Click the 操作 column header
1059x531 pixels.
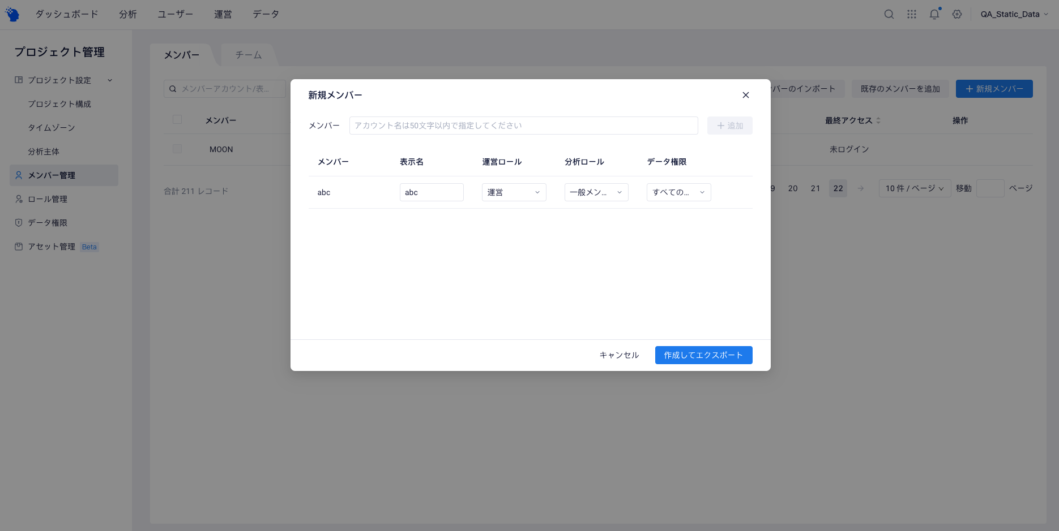(x=960, y=120)
